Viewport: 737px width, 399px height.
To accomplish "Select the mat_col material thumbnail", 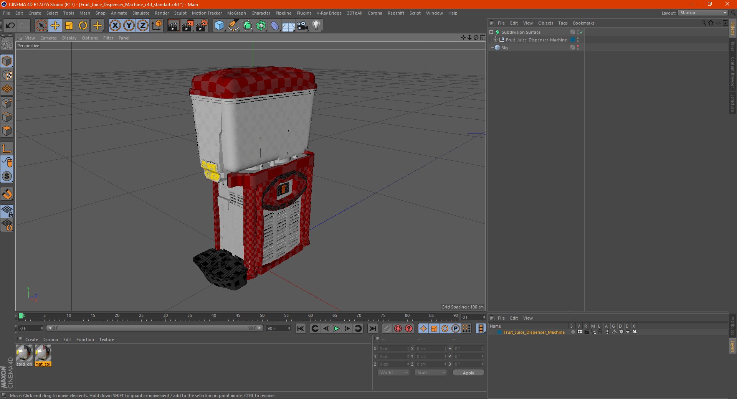I will 43,355.
